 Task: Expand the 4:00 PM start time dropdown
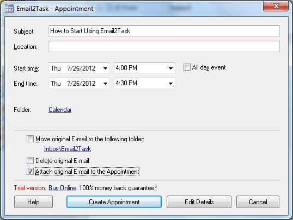(170, 68)
